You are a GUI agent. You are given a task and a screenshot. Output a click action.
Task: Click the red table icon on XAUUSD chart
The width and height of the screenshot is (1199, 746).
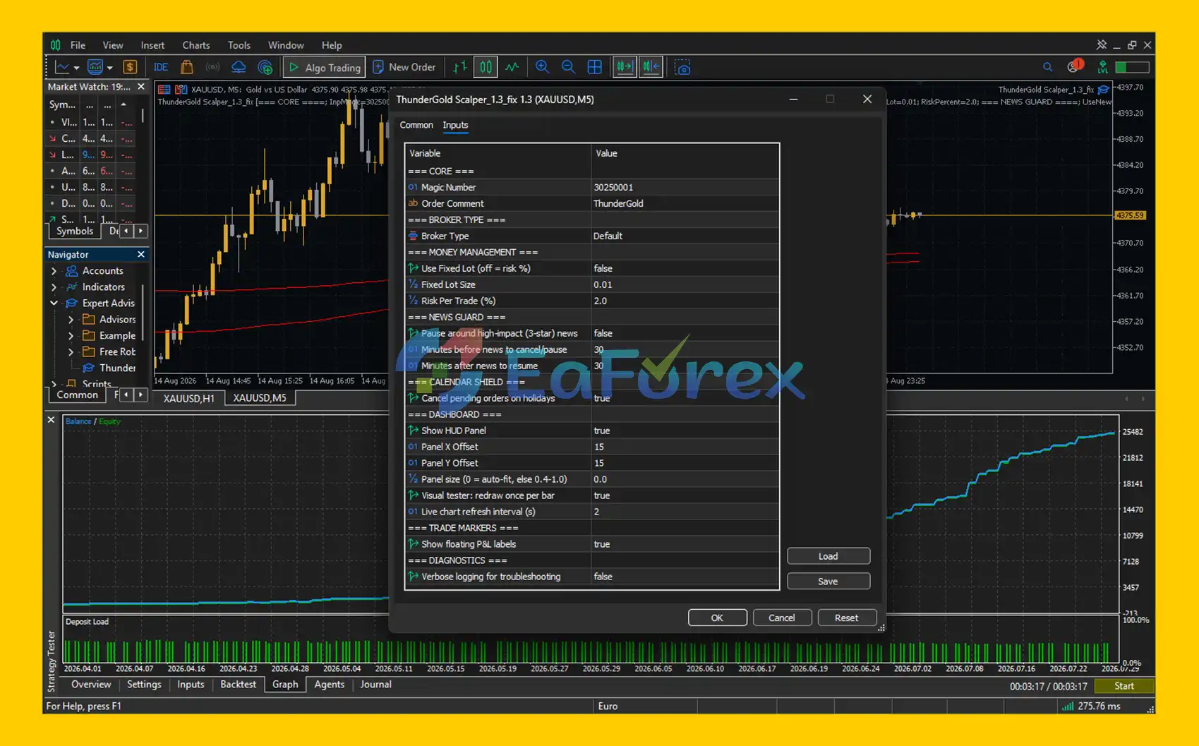coord(164,90)
